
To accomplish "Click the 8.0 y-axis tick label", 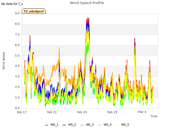I will click(17, 24).
